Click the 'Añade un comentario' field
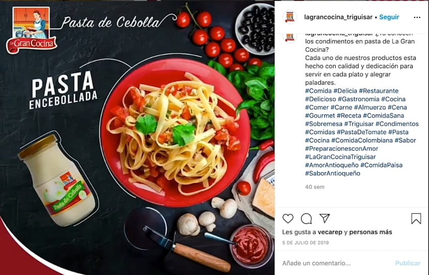 337,263
